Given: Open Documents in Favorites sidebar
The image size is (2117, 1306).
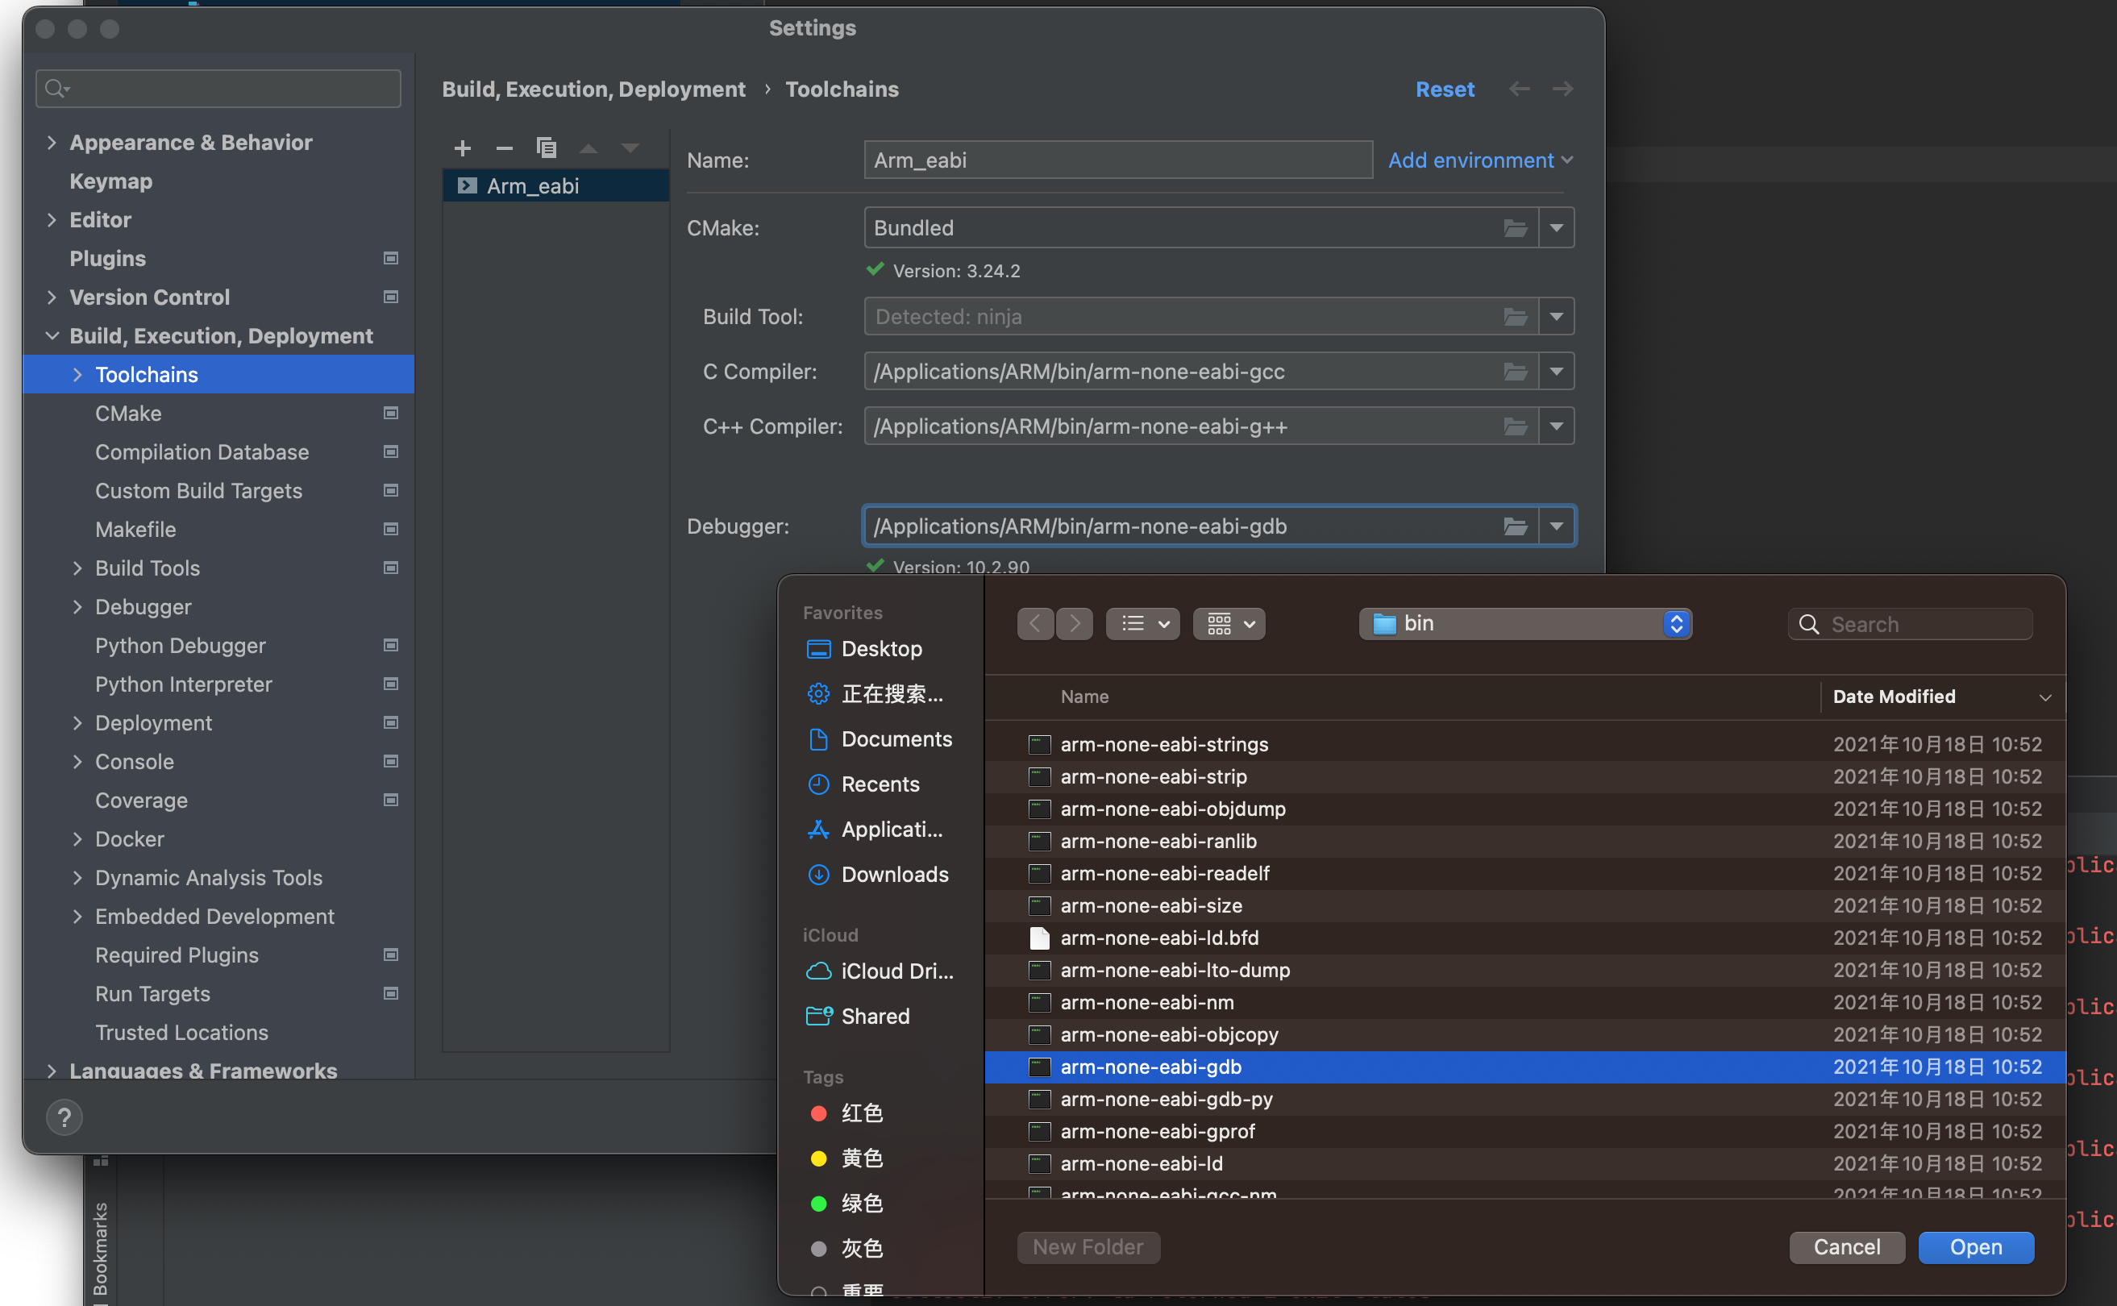Looking at the screenshot, I should click(880, 739).
